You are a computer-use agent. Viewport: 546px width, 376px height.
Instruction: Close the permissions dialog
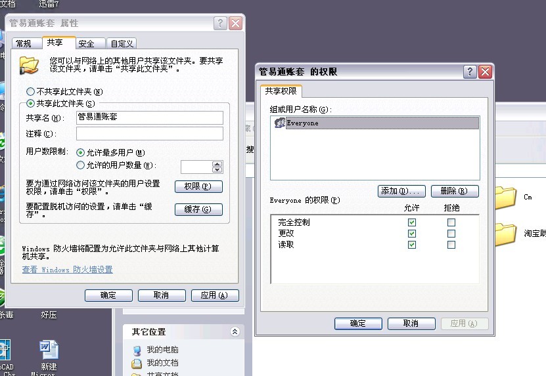485,72
